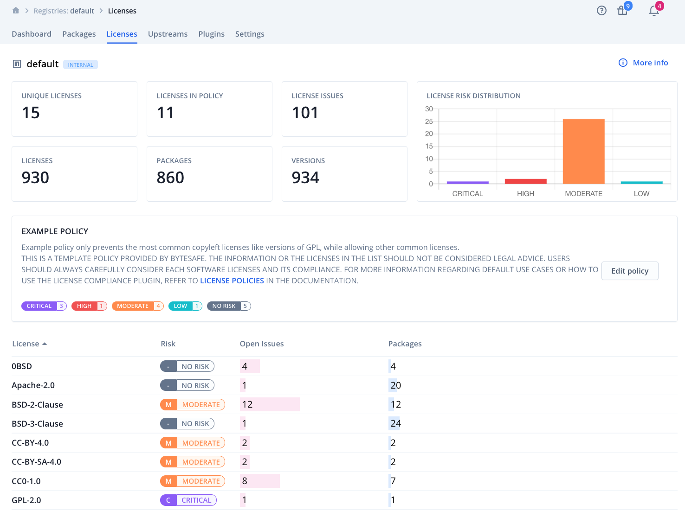Click the home icon in the breadcrumb
Image resolution: width=685 pixels, height=511 pixels.
tap(16, 10)
